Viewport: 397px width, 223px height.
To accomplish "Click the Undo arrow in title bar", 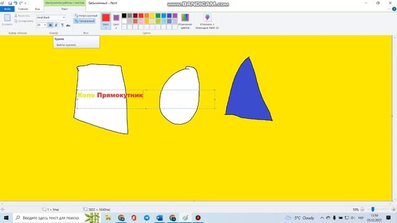I will [x=16, y=3].
